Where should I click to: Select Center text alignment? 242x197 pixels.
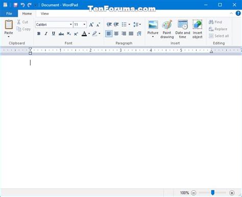point(116,34)
